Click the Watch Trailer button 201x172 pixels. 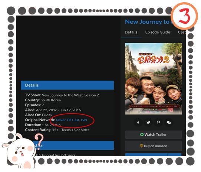click(153, 135)
